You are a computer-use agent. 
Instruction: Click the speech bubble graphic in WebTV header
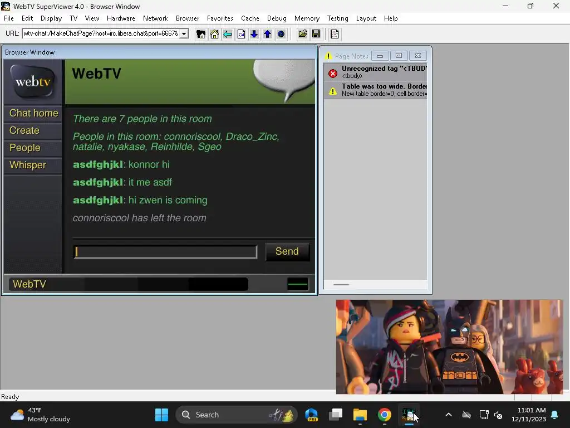pos(284,81)
